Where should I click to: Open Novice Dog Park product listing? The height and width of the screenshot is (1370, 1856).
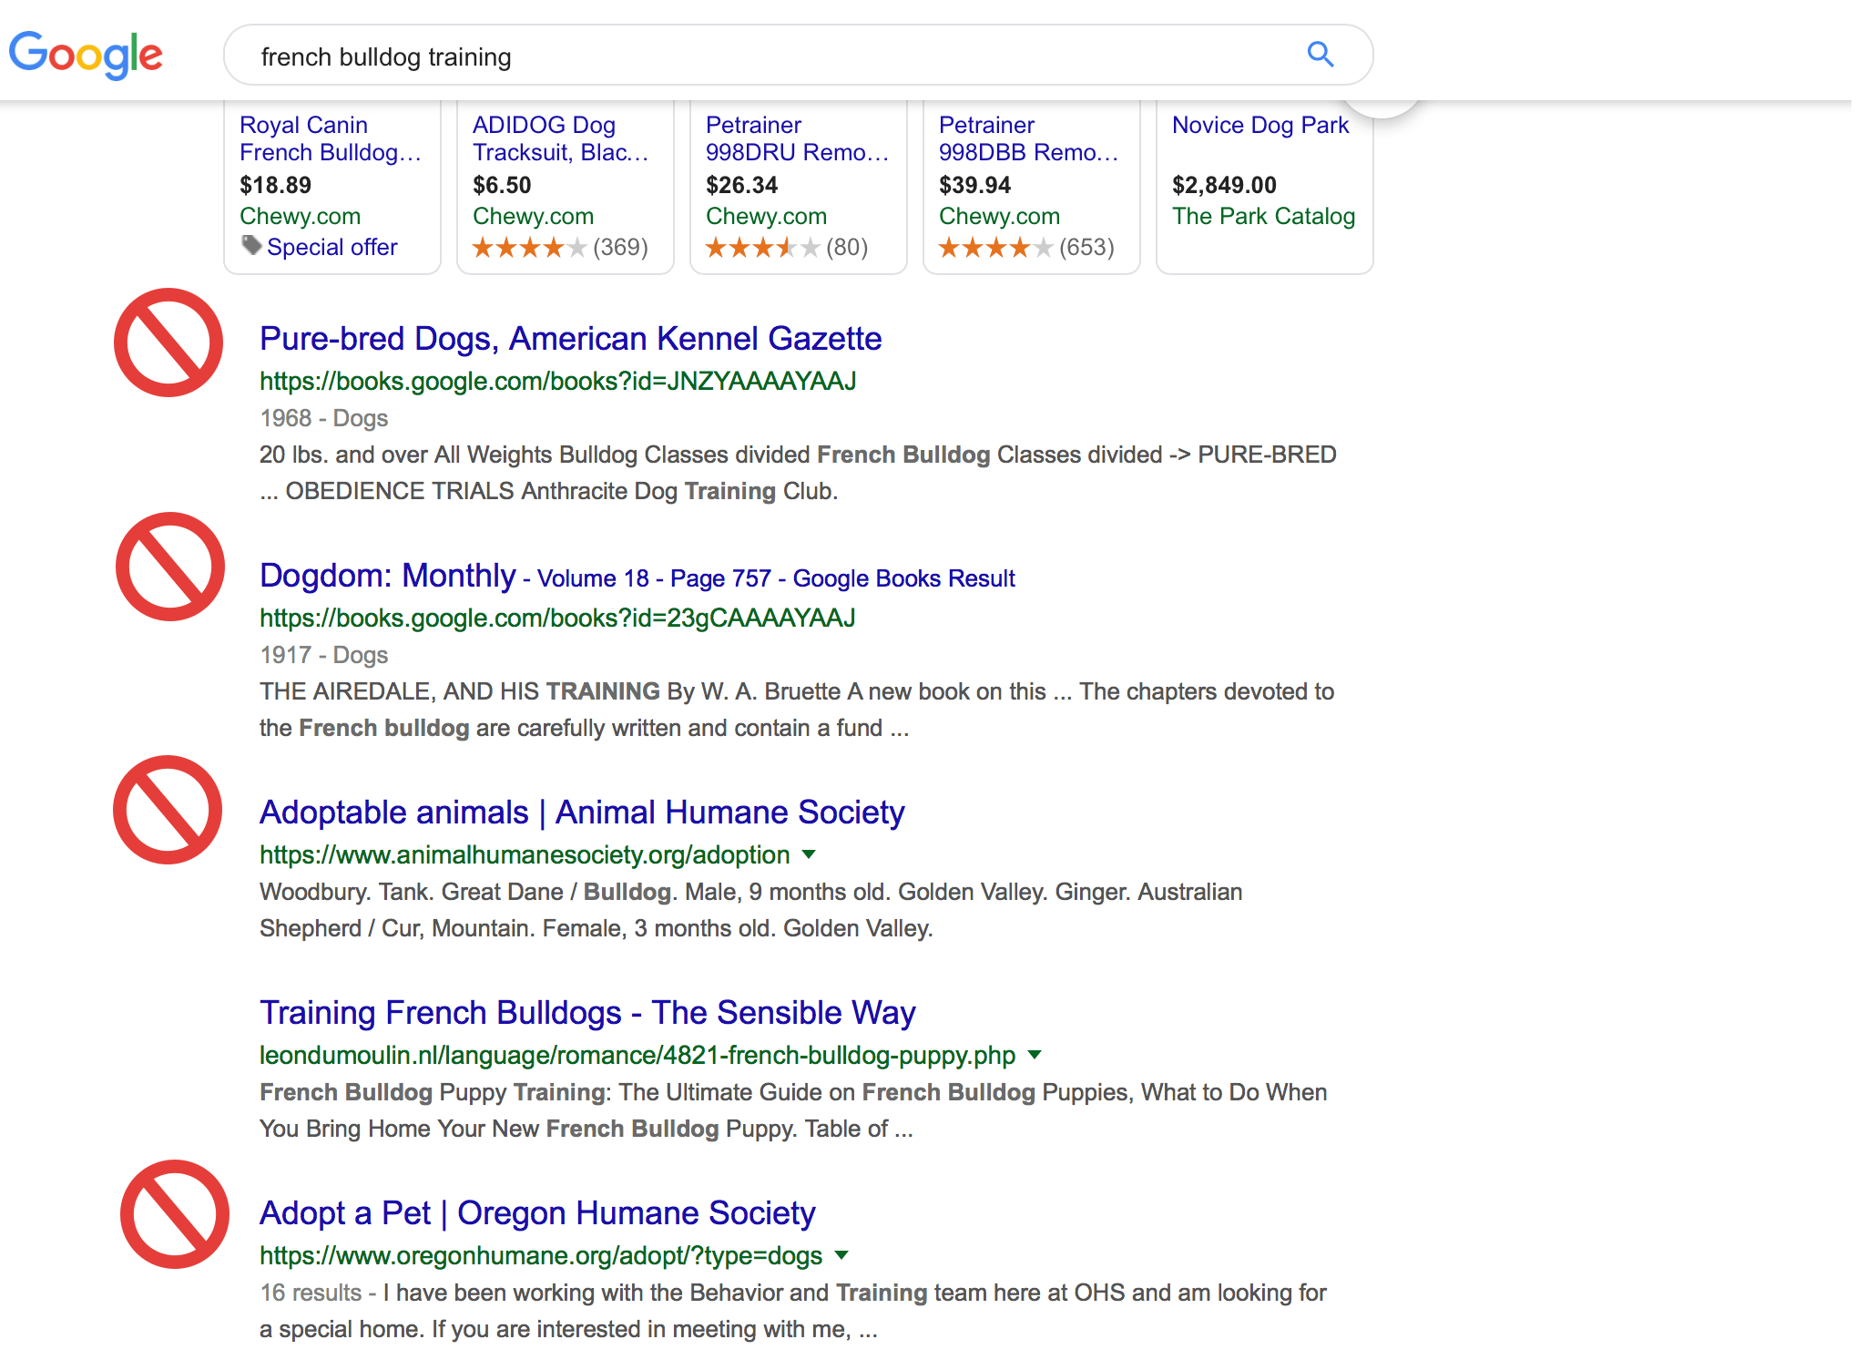coord(1260,125)
